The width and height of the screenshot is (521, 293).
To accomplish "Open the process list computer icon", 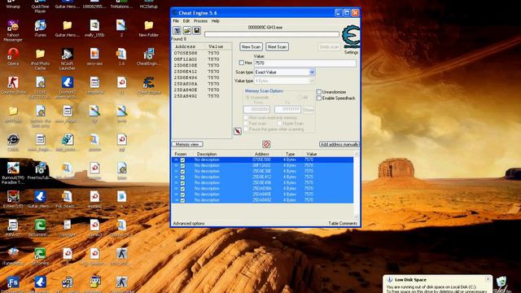I will pos(177,31).
